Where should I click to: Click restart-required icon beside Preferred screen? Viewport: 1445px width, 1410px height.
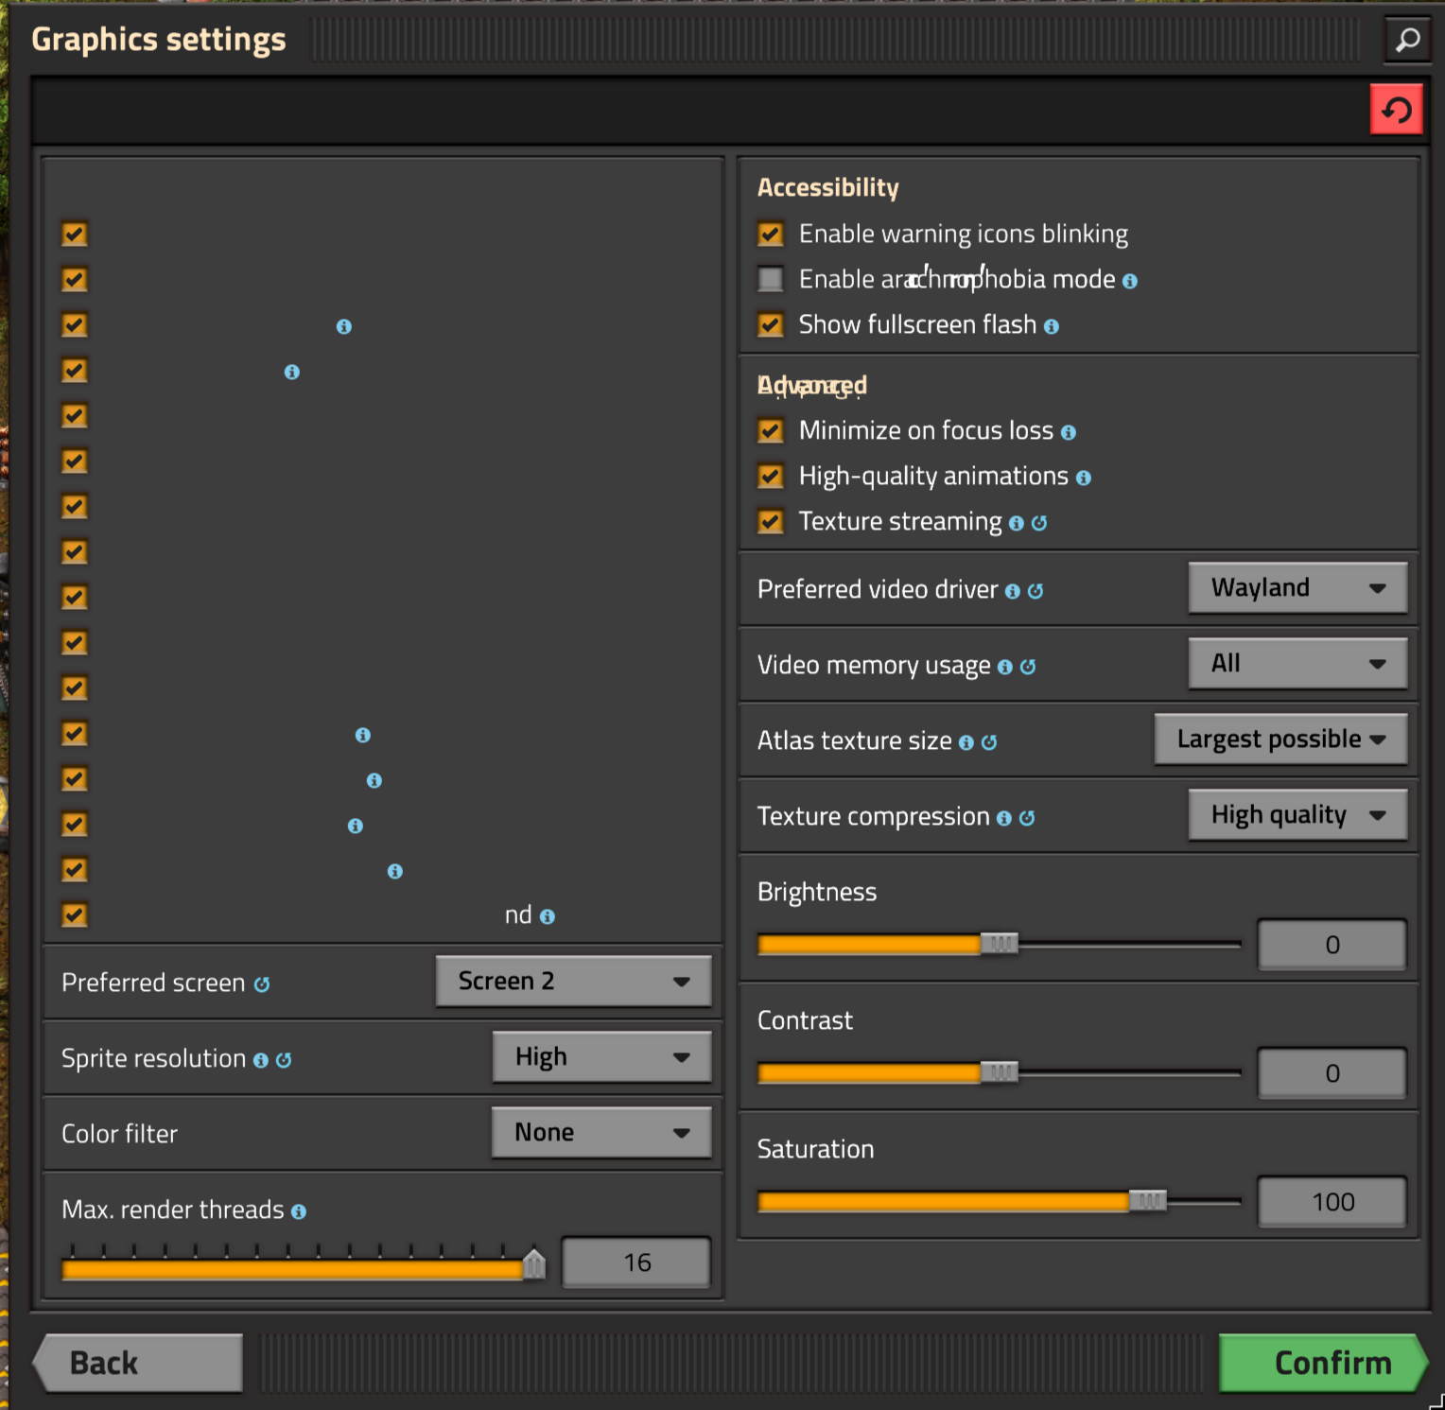261,984
